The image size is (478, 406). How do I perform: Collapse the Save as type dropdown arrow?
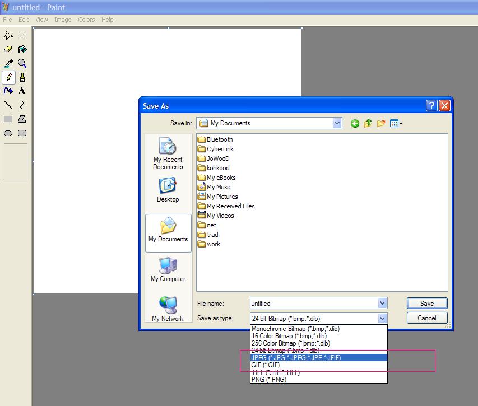383,318
